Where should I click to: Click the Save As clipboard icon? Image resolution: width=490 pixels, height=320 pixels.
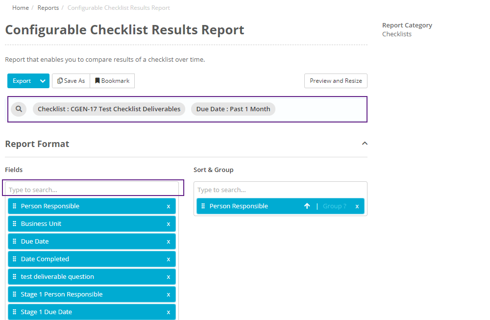coord(59,80)
